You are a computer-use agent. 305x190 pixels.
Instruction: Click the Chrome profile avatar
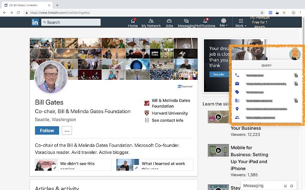coord(294,13)
